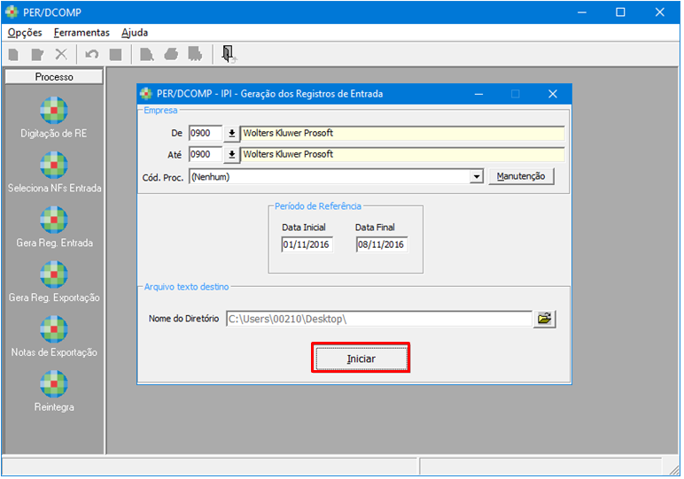
Task: Open the 'Até' company lookup arrow
Action: click(x=231, y=155)
